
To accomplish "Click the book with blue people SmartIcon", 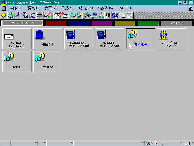I will [93, 15].
